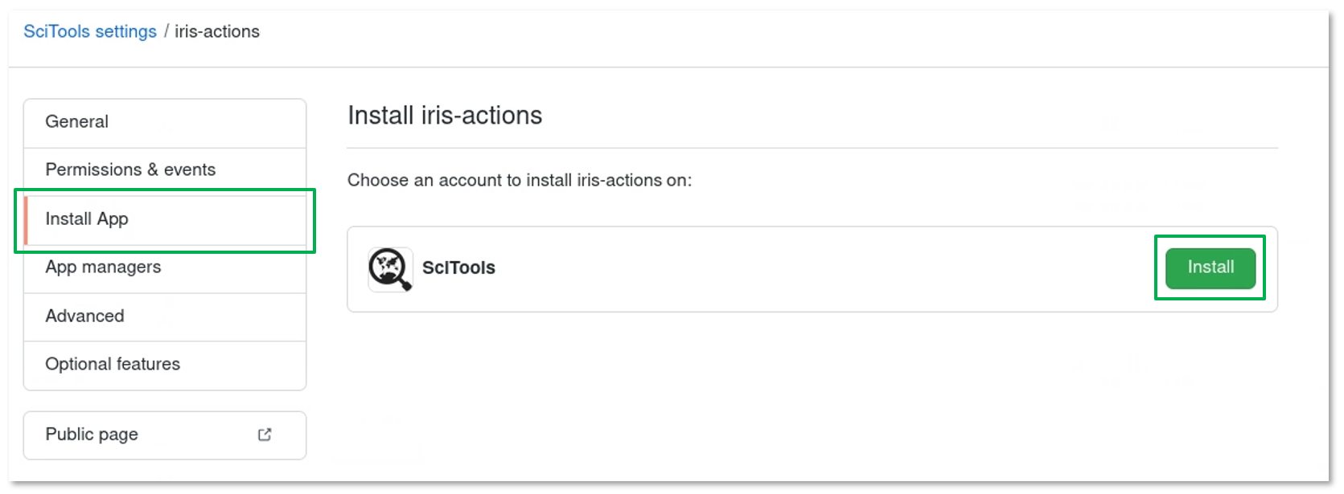Click the "Choose an account" instruction text
Screen dimensions: 1344x494
(x=519, y=180)
